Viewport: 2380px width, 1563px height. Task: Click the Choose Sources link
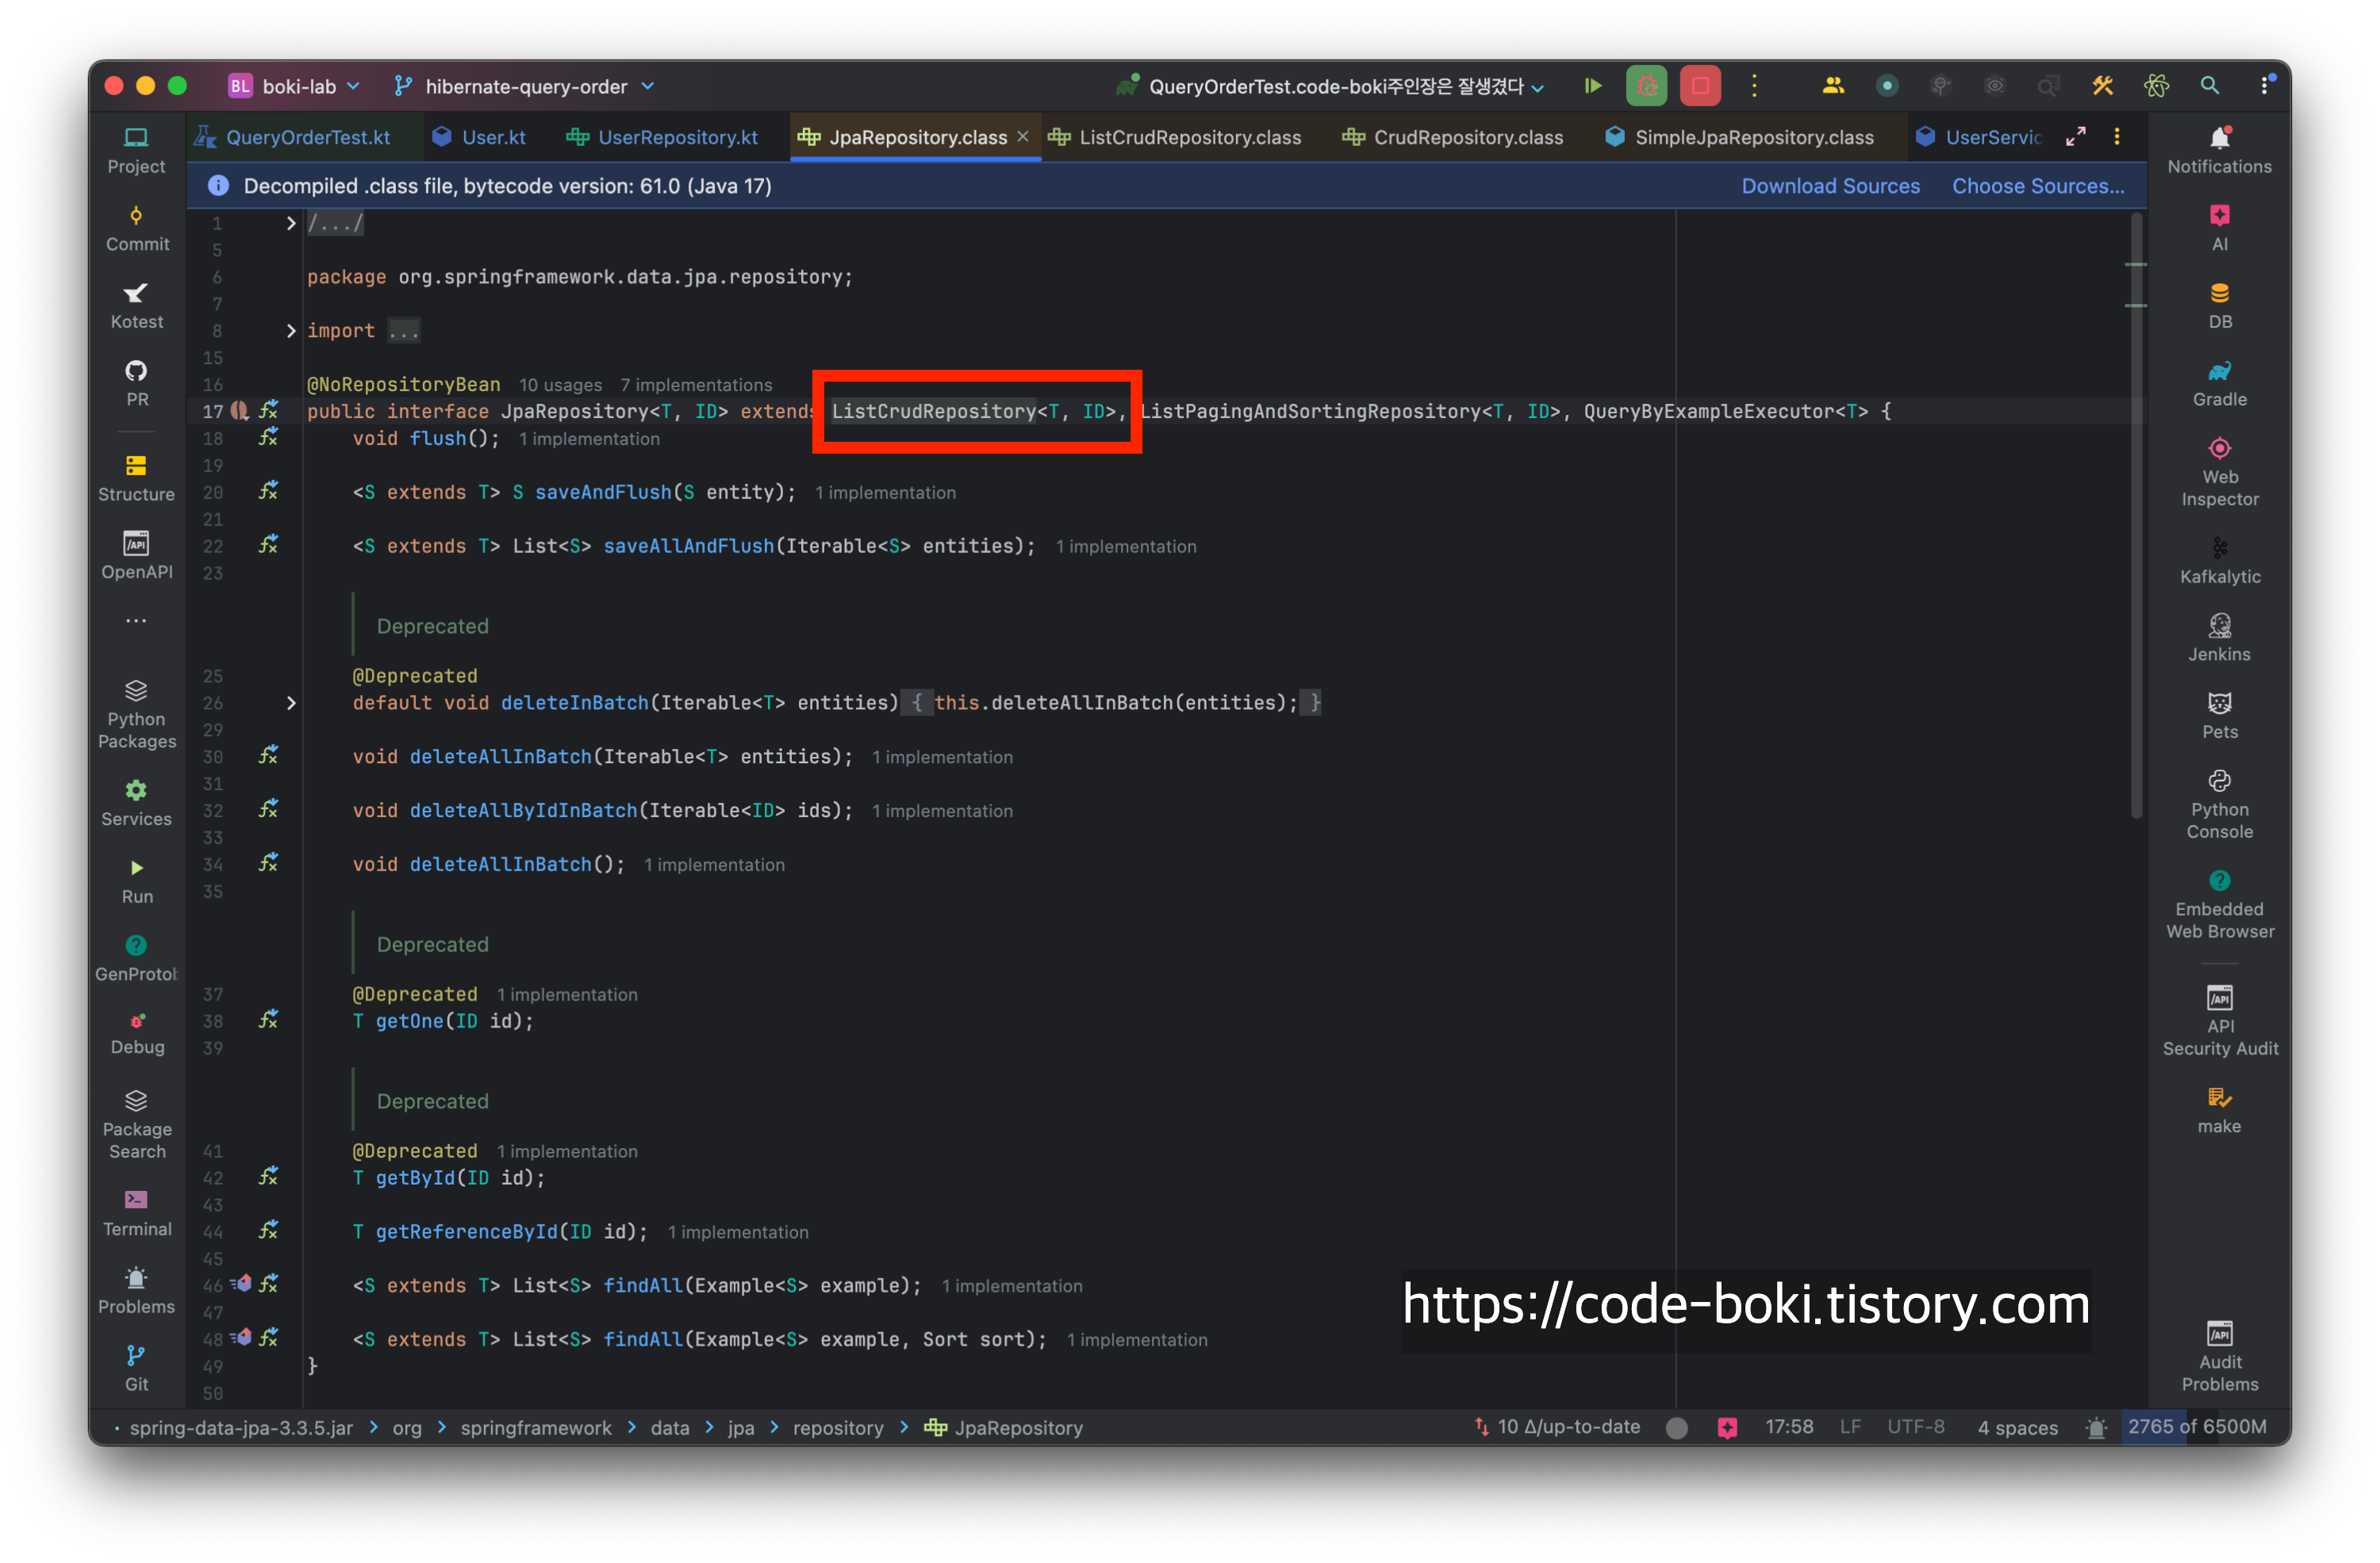(x=2037, y=186)
